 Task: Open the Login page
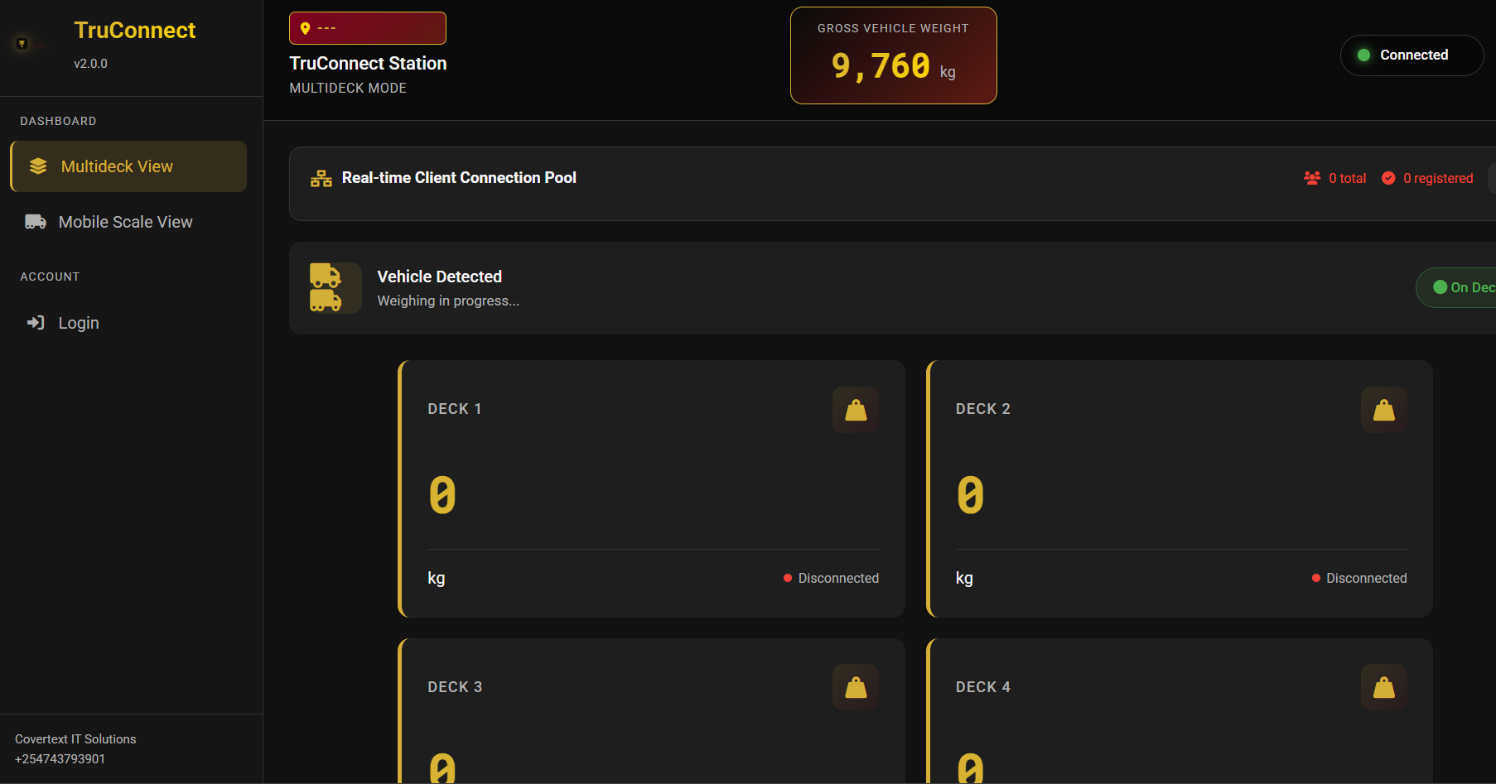pyautogui.click(x=128, y=323)
